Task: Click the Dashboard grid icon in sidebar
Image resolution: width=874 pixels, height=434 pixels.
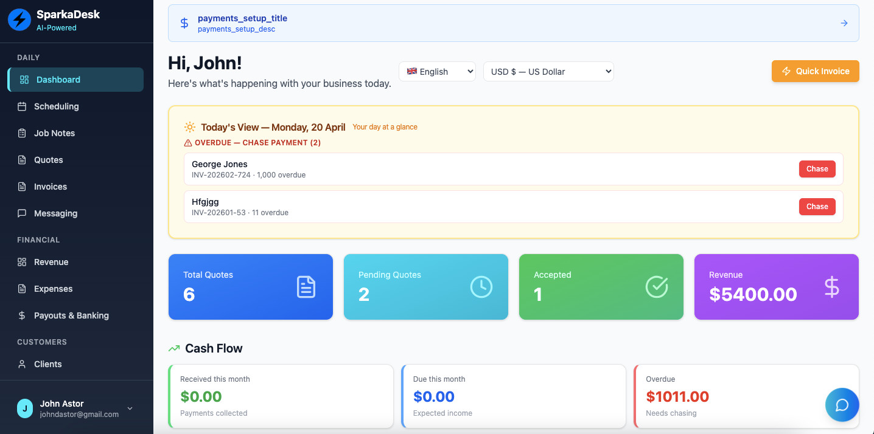Action: pyautogui.click(x=24, y=80)
